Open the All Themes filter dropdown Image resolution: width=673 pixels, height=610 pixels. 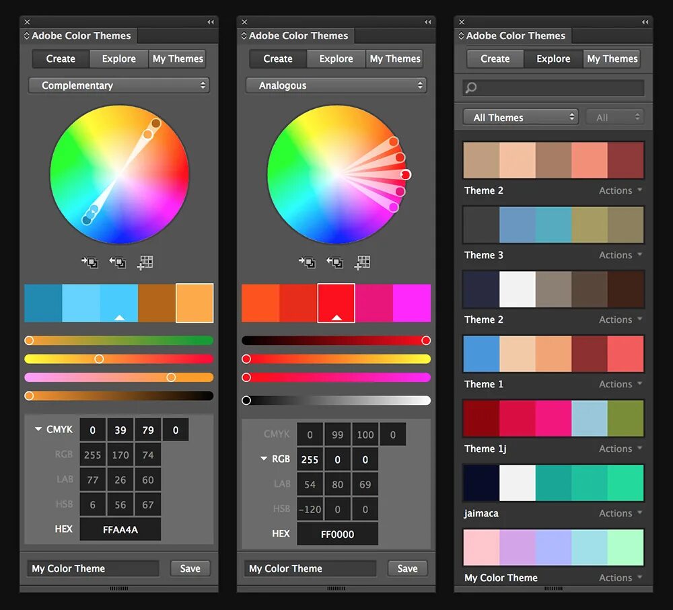(x=521, y=117)
